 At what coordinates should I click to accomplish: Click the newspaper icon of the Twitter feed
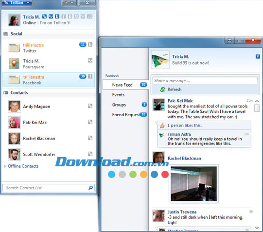click(x=14, y=48)
